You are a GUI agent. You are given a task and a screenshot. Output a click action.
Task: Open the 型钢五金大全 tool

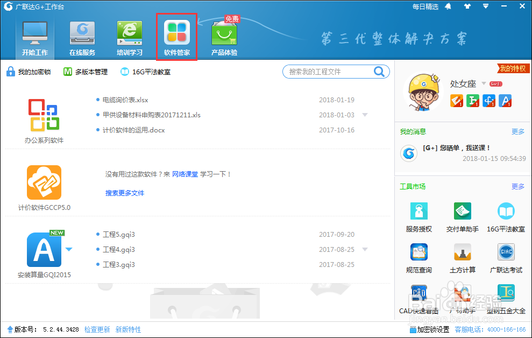tap(506, 299)
